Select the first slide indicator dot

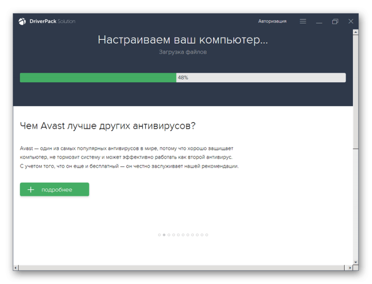point(159,235)
